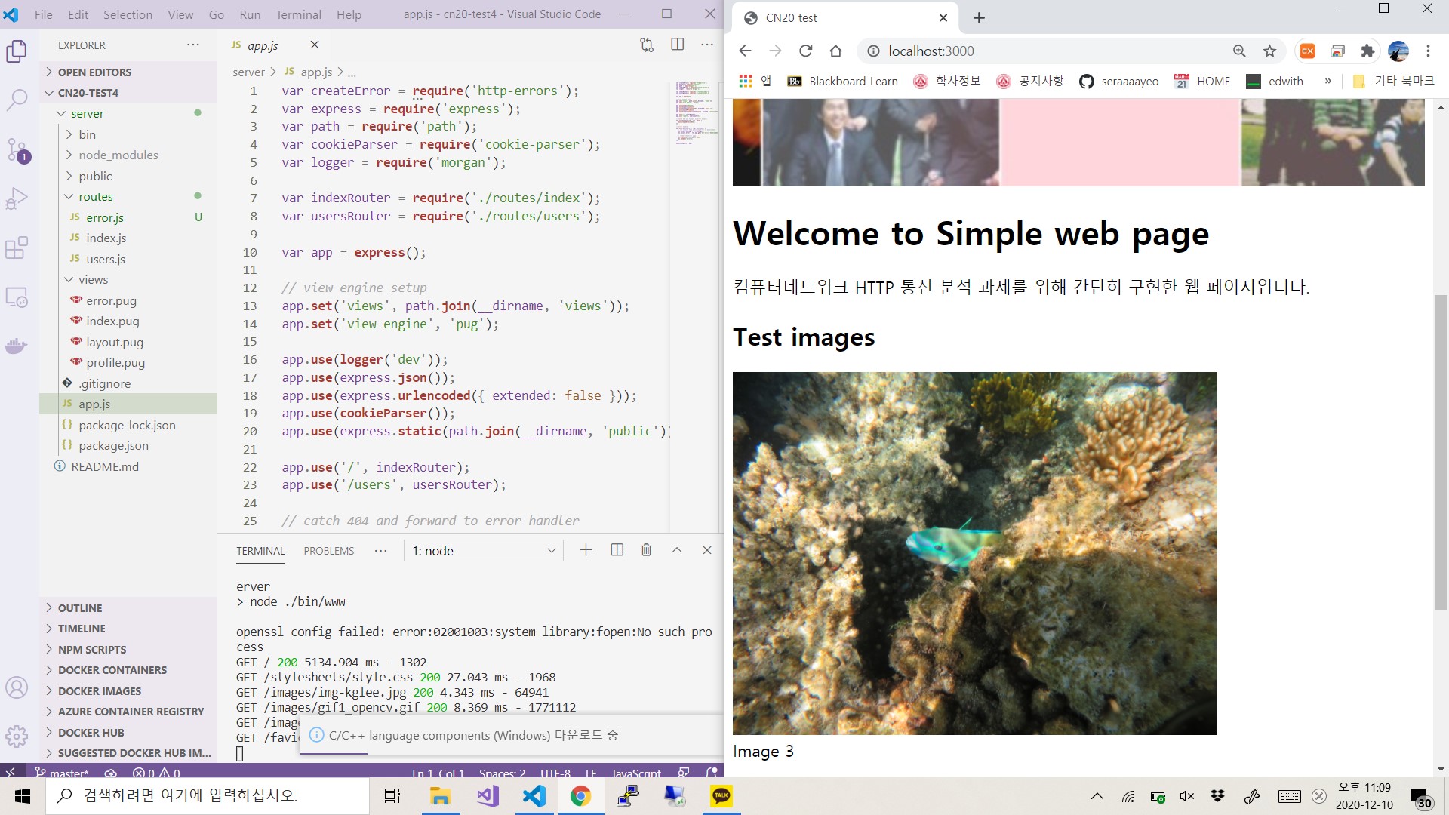Open a new Chrome tab
1449x815 pixels.
[979, 17]
